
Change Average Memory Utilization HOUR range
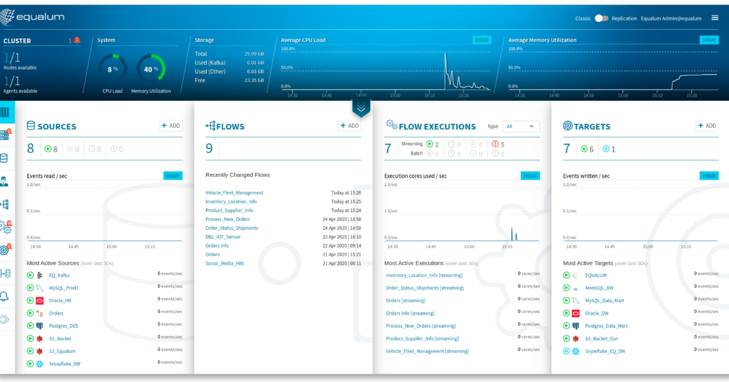(710, 40)
